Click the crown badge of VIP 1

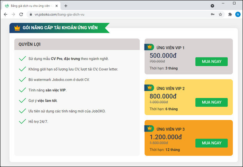(149, 47)
